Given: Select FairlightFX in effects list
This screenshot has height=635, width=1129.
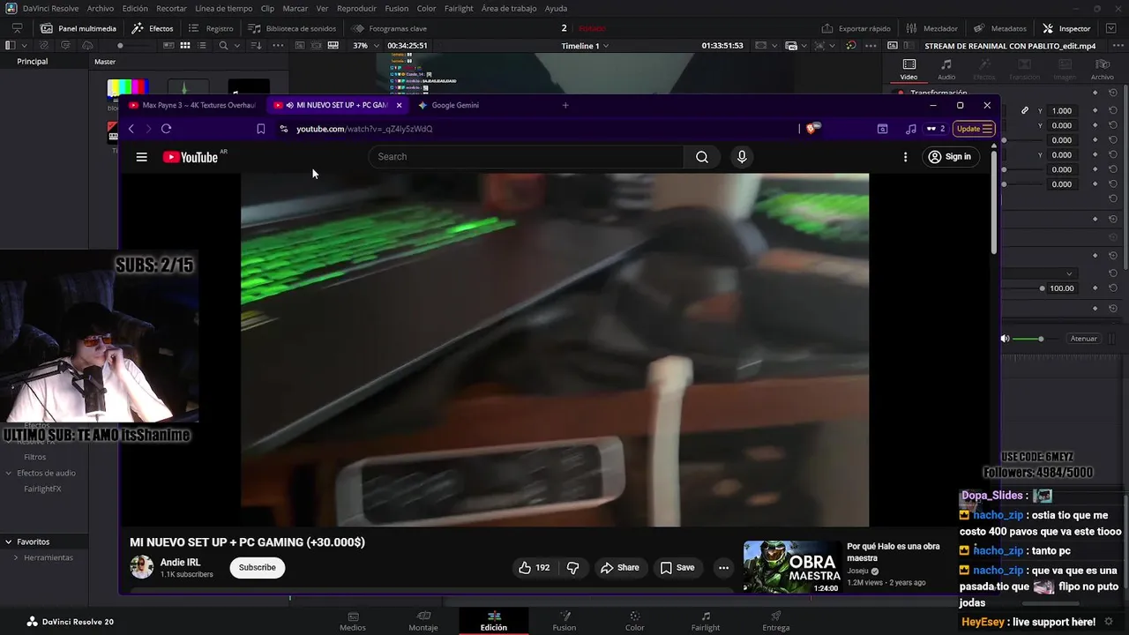Looking at the screenshot, I should coord(42,489).
